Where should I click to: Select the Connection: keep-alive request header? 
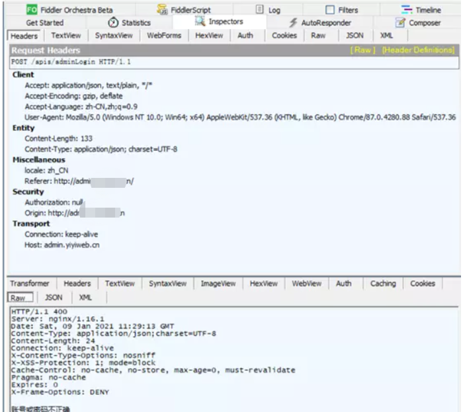coord(61,234)
